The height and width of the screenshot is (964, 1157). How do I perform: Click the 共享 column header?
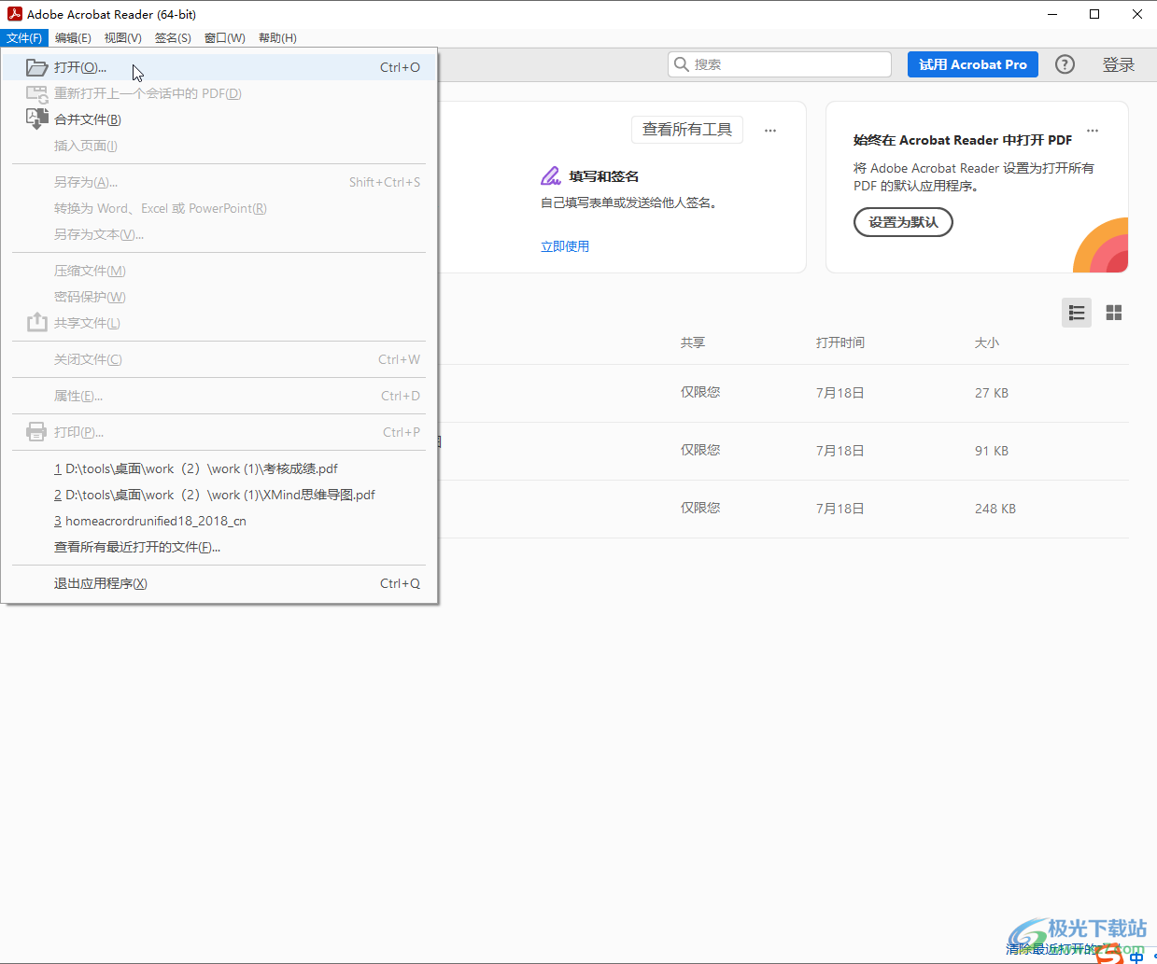tap(693, 342)
